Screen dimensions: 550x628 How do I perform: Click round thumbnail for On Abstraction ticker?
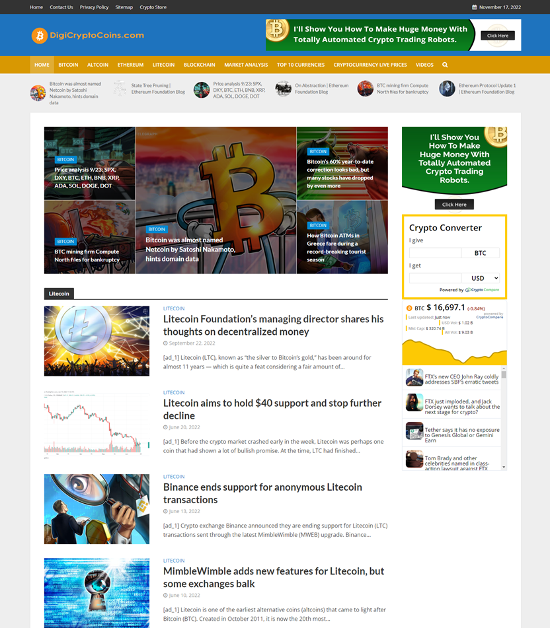(x=284, y=88)
